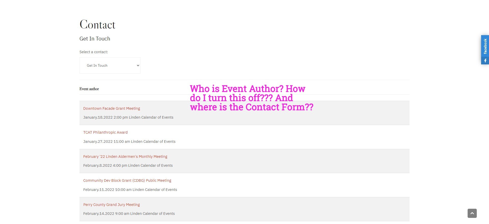Click the 'Select a contact:' label

(94, 52)
